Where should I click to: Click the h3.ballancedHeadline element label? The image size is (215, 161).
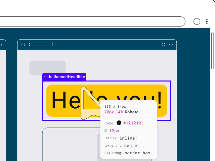(x=64, y=77)
